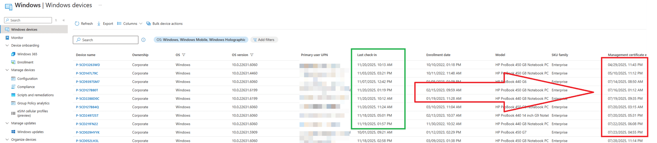
Task: Collapse the sidebar with double chevron
Action: click(64, 20)
